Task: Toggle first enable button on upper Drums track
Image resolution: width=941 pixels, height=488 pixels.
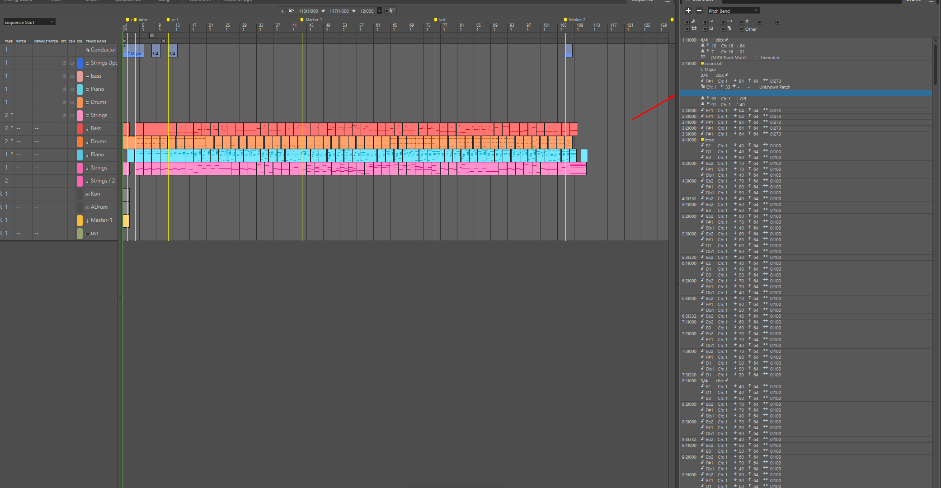Action: pos(64,103)
